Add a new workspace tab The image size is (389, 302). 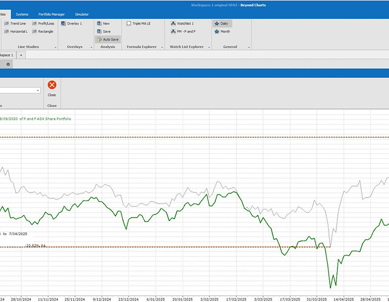pyautogui.click(x=21, y=55)
